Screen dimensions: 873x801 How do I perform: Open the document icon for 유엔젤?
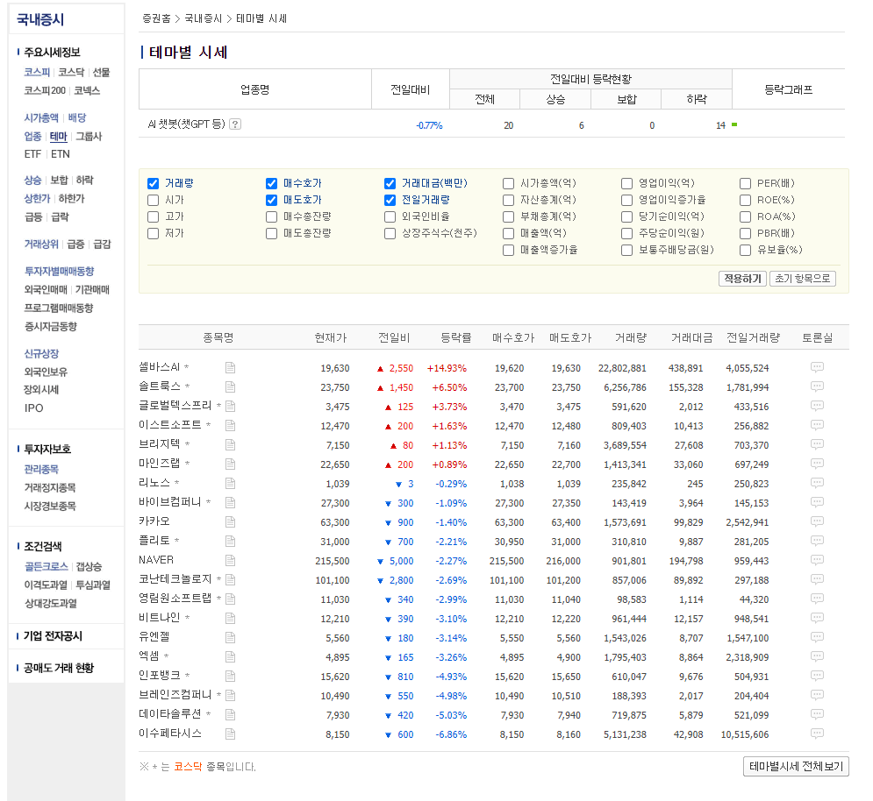click(231, 637)
